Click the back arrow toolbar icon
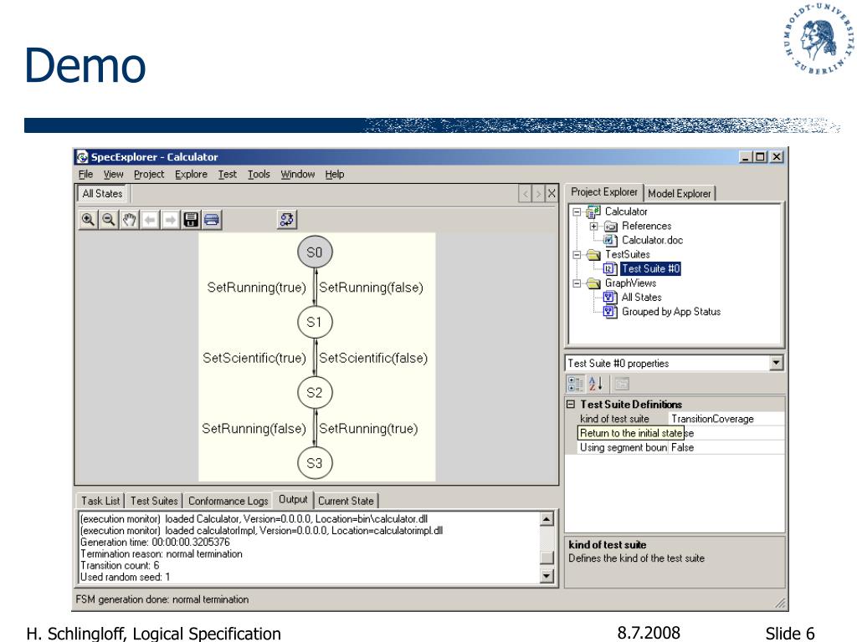This screenshot has height=642, width=857. [150, 220]
